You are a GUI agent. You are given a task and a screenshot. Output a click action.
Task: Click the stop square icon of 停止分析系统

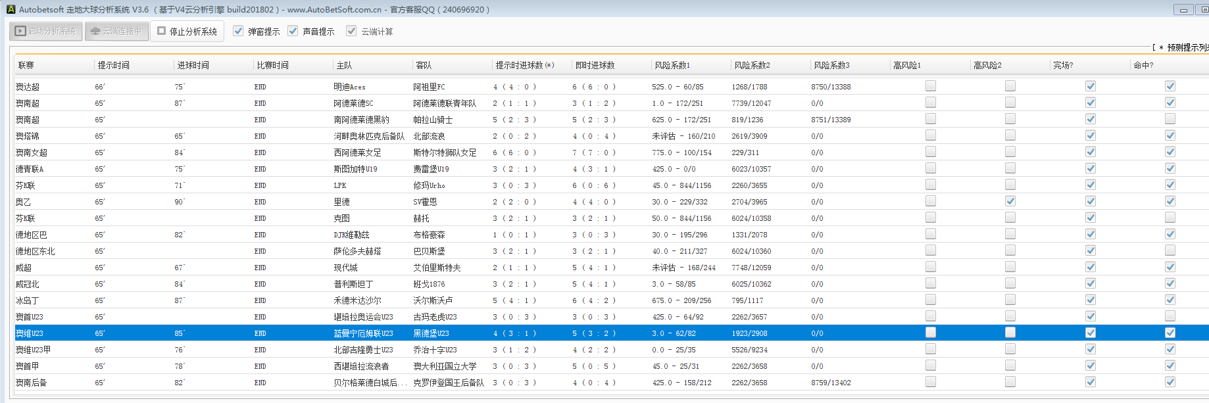coord(162,31)
